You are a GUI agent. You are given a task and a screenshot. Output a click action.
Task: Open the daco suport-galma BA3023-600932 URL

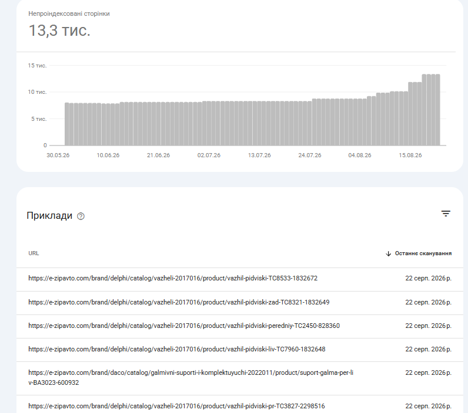click(190, 378)
